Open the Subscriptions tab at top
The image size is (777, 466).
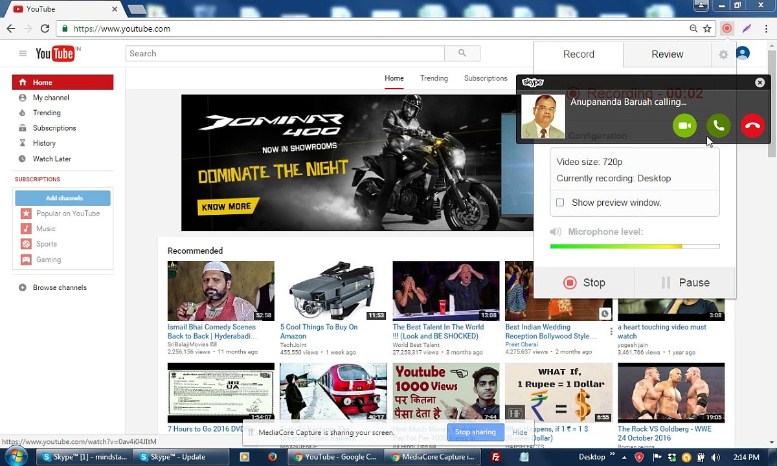486,78
